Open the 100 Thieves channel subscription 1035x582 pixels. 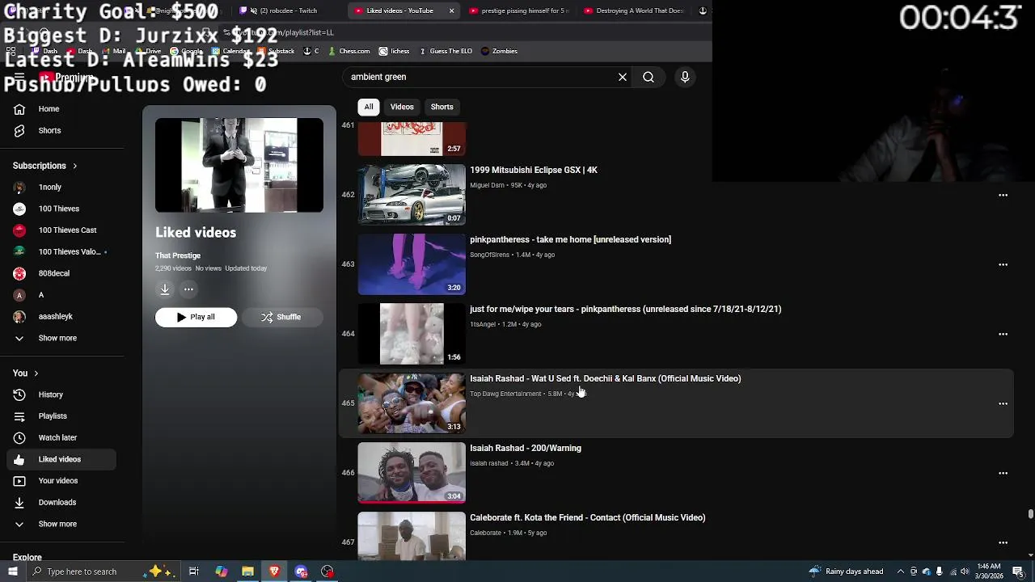pos(61,209)
